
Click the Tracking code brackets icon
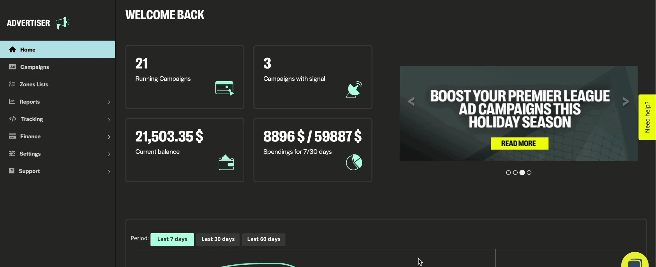13,119
